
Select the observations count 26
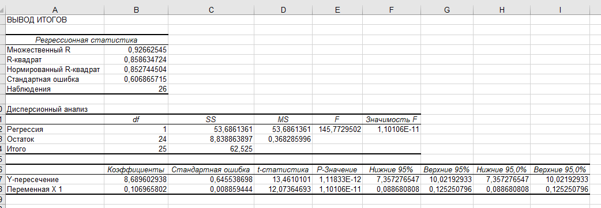tap(136, 89)
